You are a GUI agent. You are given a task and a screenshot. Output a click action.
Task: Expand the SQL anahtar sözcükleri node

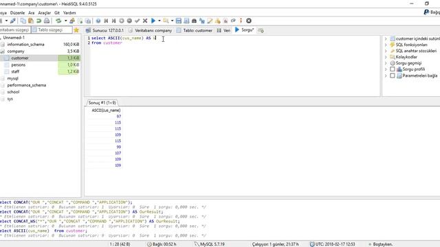[x=386, y=51]
